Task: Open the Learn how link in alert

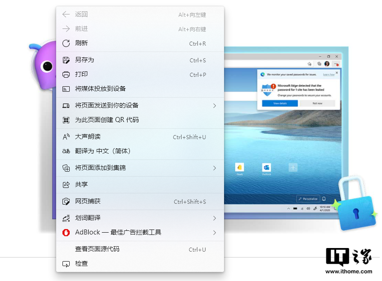Action: pos(329,75)
